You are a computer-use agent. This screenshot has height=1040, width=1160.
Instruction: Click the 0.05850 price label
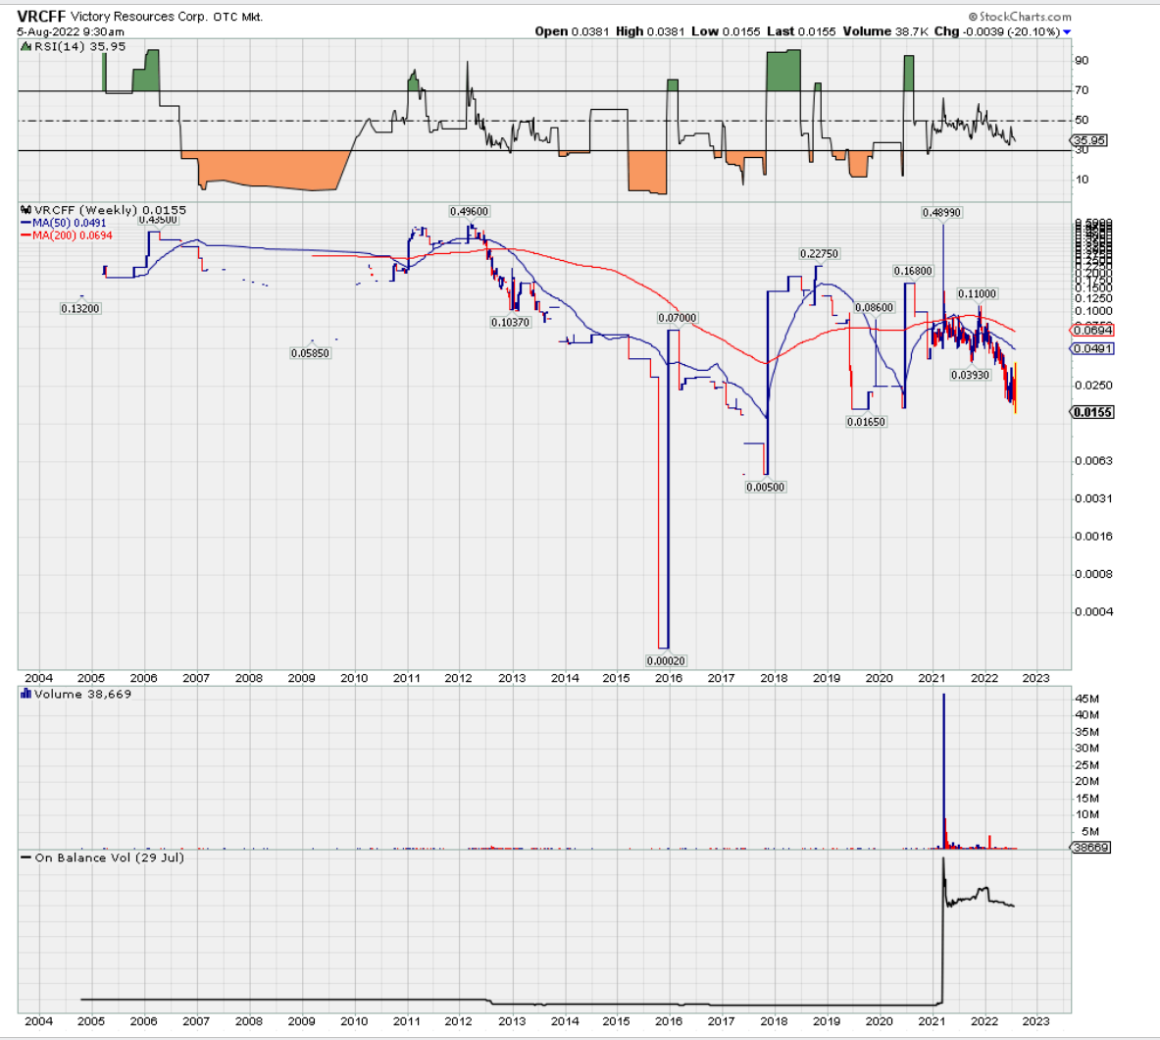pyautogui.click(x=310, y=354)
